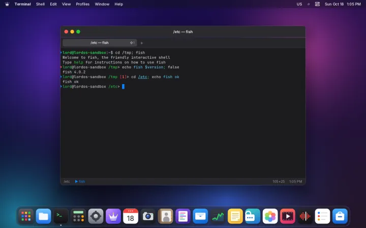Screen dimensions: 366x228
Task: Click the 105×25 size in status bar
Action: pos(279,181)
